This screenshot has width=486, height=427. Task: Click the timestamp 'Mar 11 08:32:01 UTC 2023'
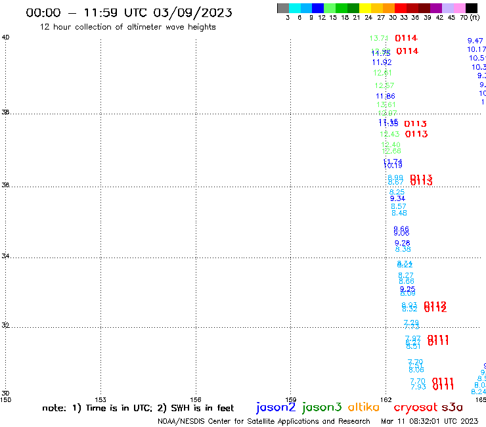(x=430, y=421)
